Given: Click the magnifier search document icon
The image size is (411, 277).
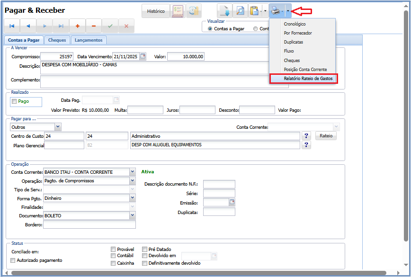Looking at the screenshot, I should pos(240,10).
